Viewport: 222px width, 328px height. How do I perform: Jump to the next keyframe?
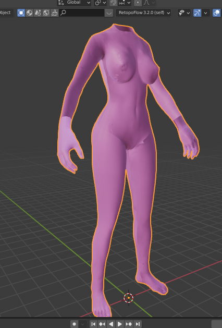click(129, 324)
